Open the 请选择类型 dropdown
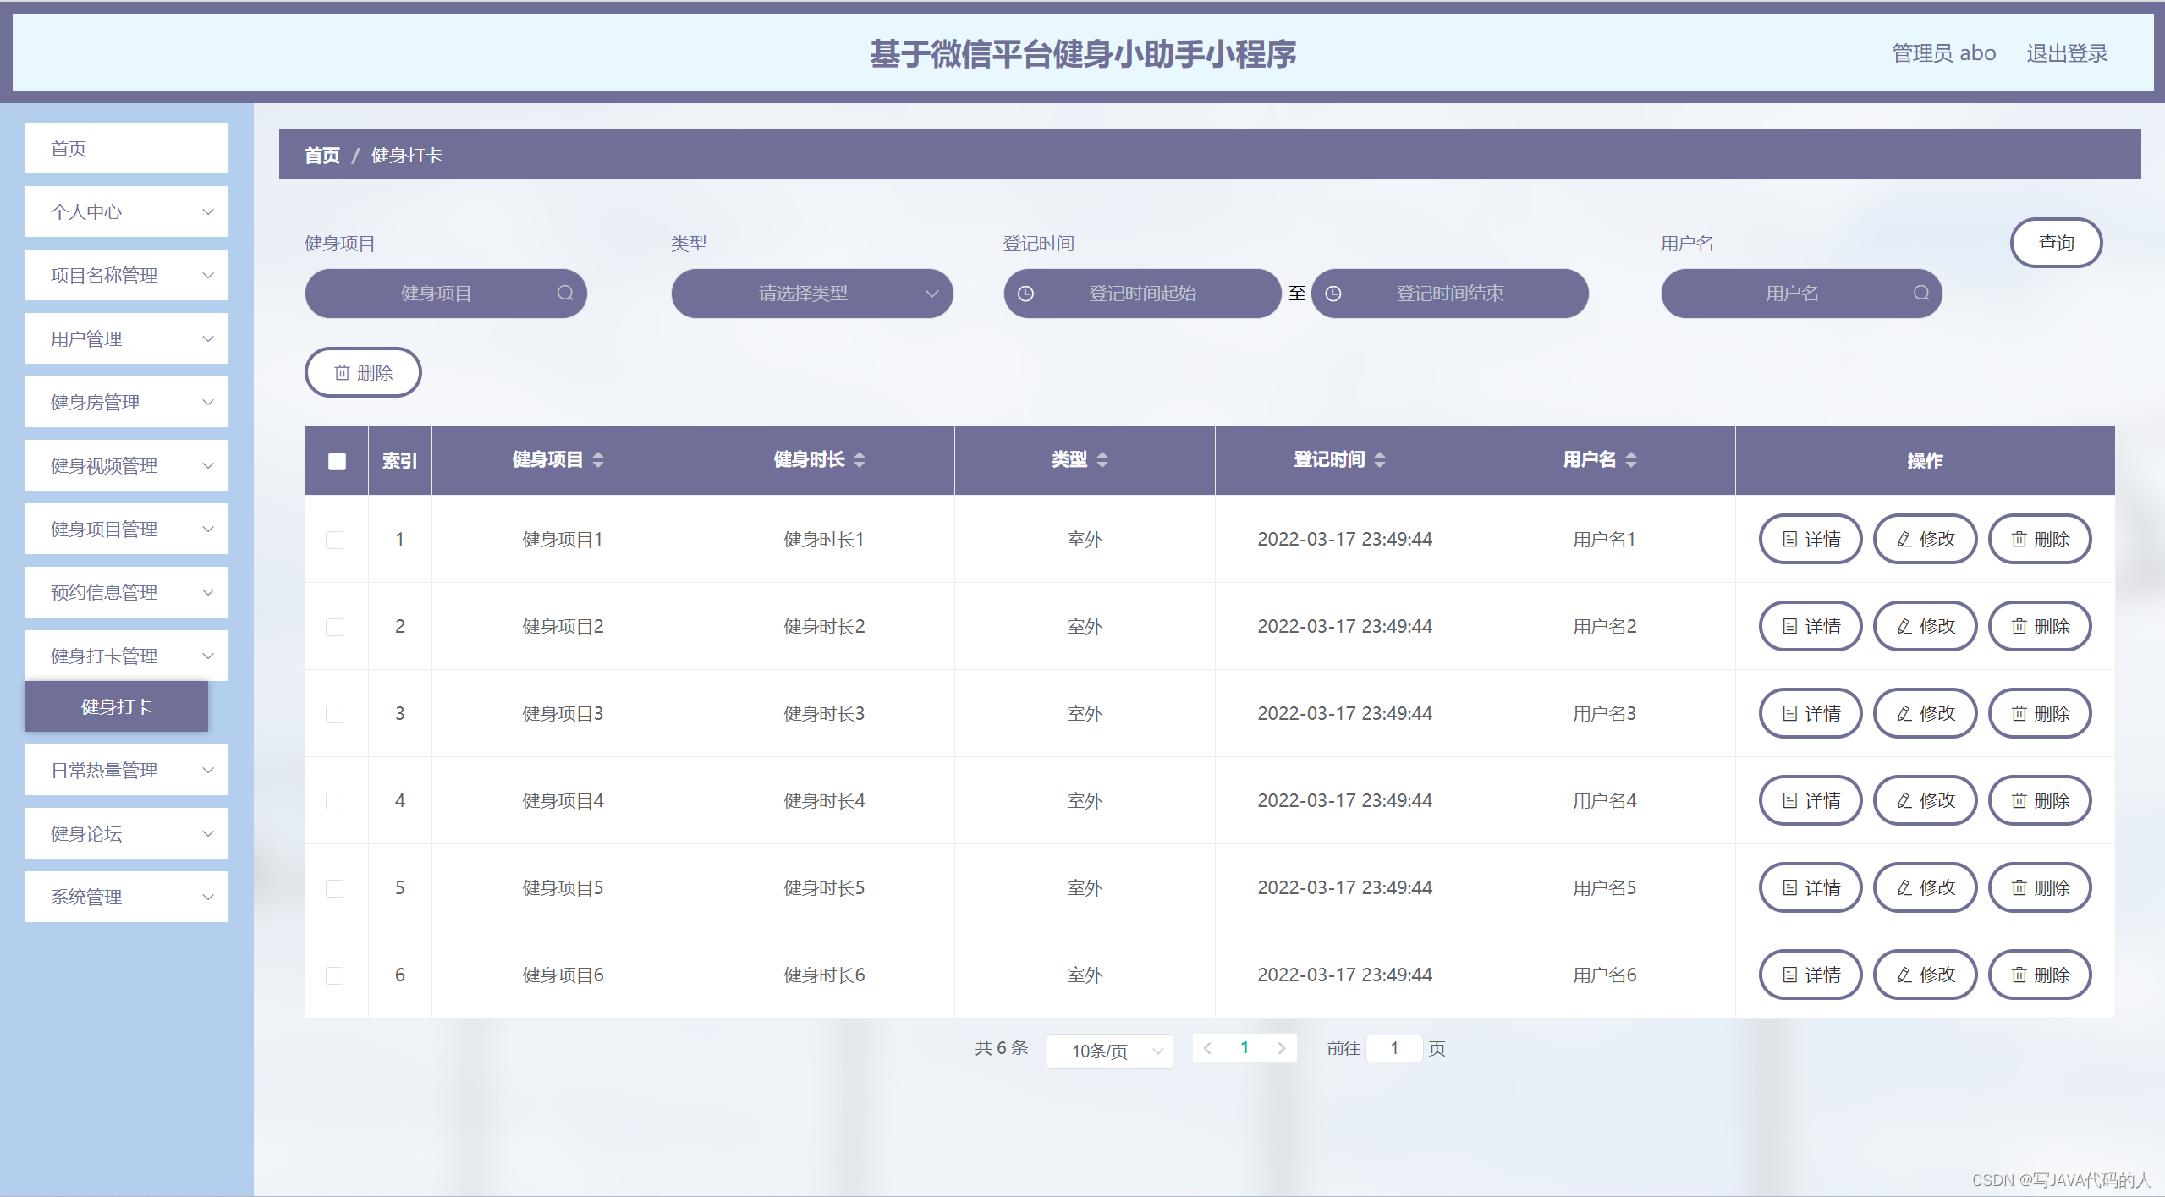 click(811, 294)
